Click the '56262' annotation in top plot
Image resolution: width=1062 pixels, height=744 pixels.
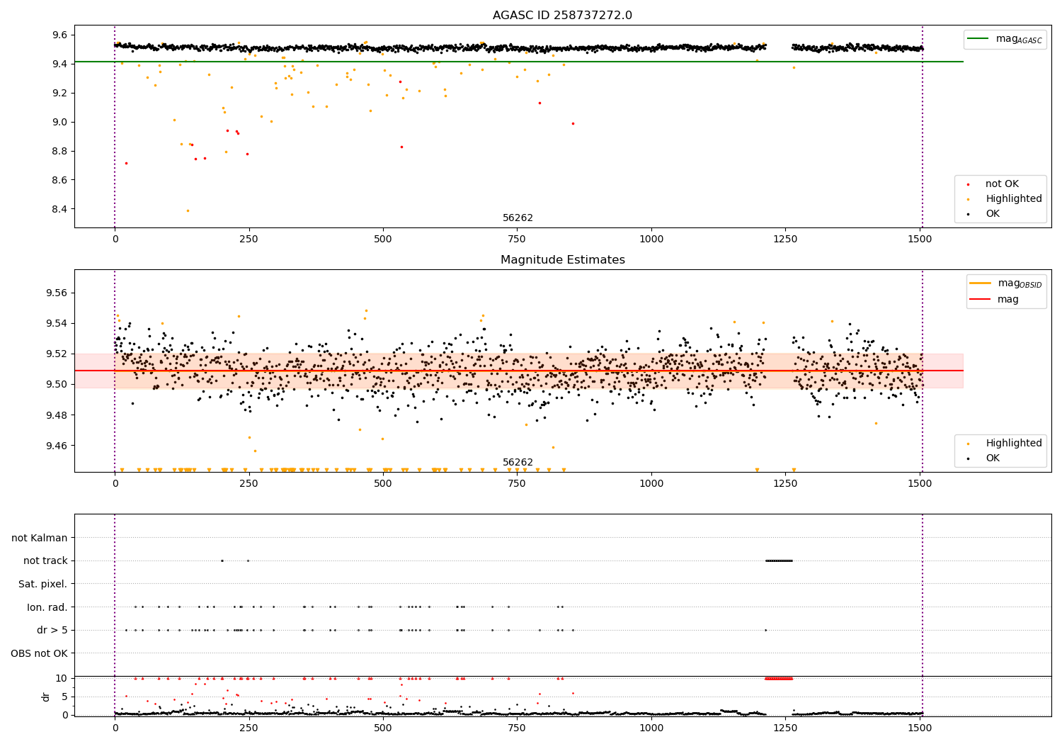(x=518, y=218)
